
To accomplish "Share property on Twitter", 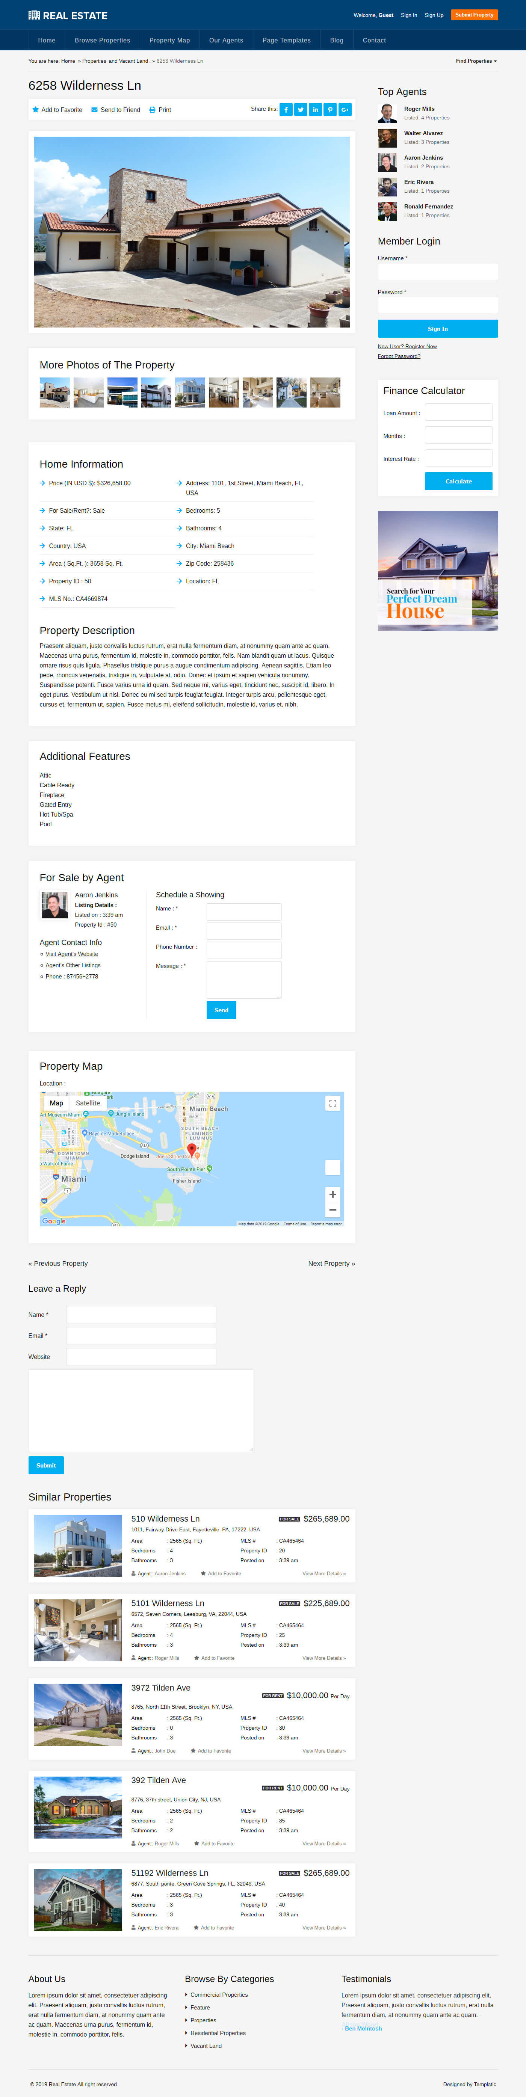I will 301,109.
